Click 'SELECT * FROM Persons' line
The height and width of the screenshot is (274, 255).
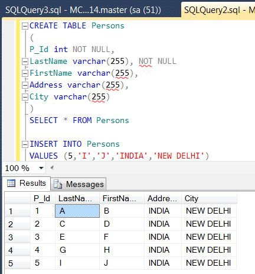tap(79, 120)
